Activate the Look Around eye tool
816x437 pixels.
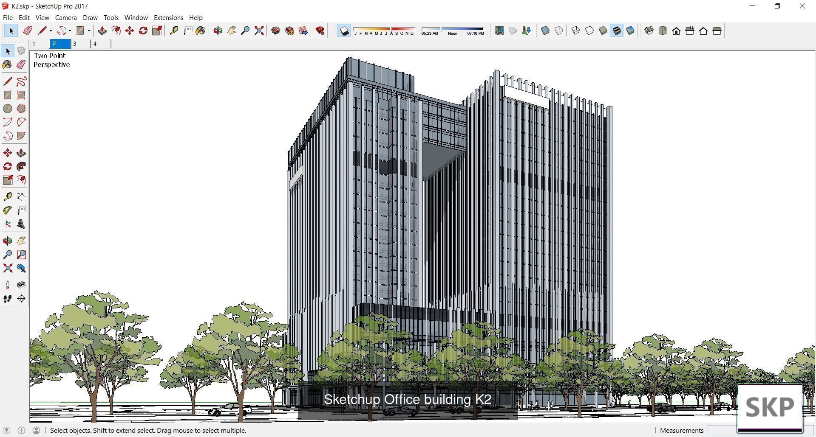[x=21, y=285]
